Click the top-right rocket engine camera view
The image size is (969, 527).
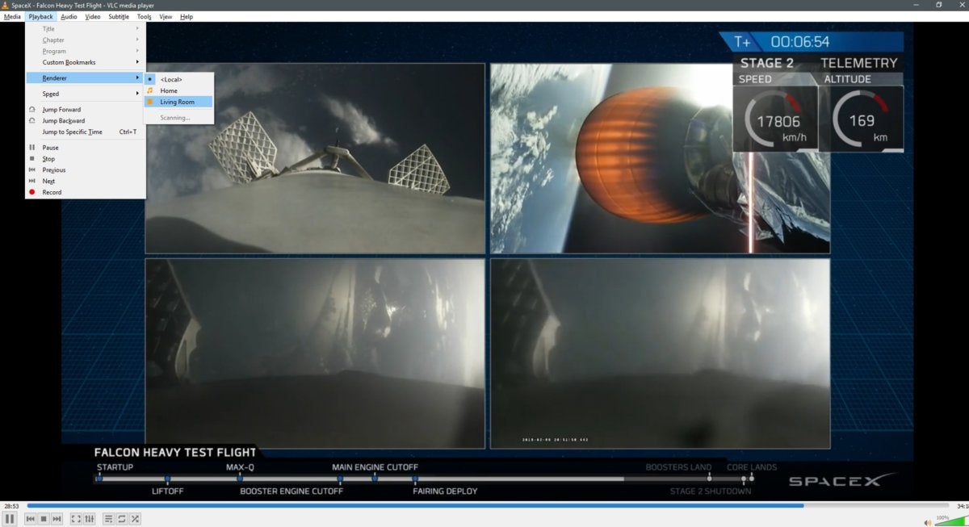click(660, 158)
